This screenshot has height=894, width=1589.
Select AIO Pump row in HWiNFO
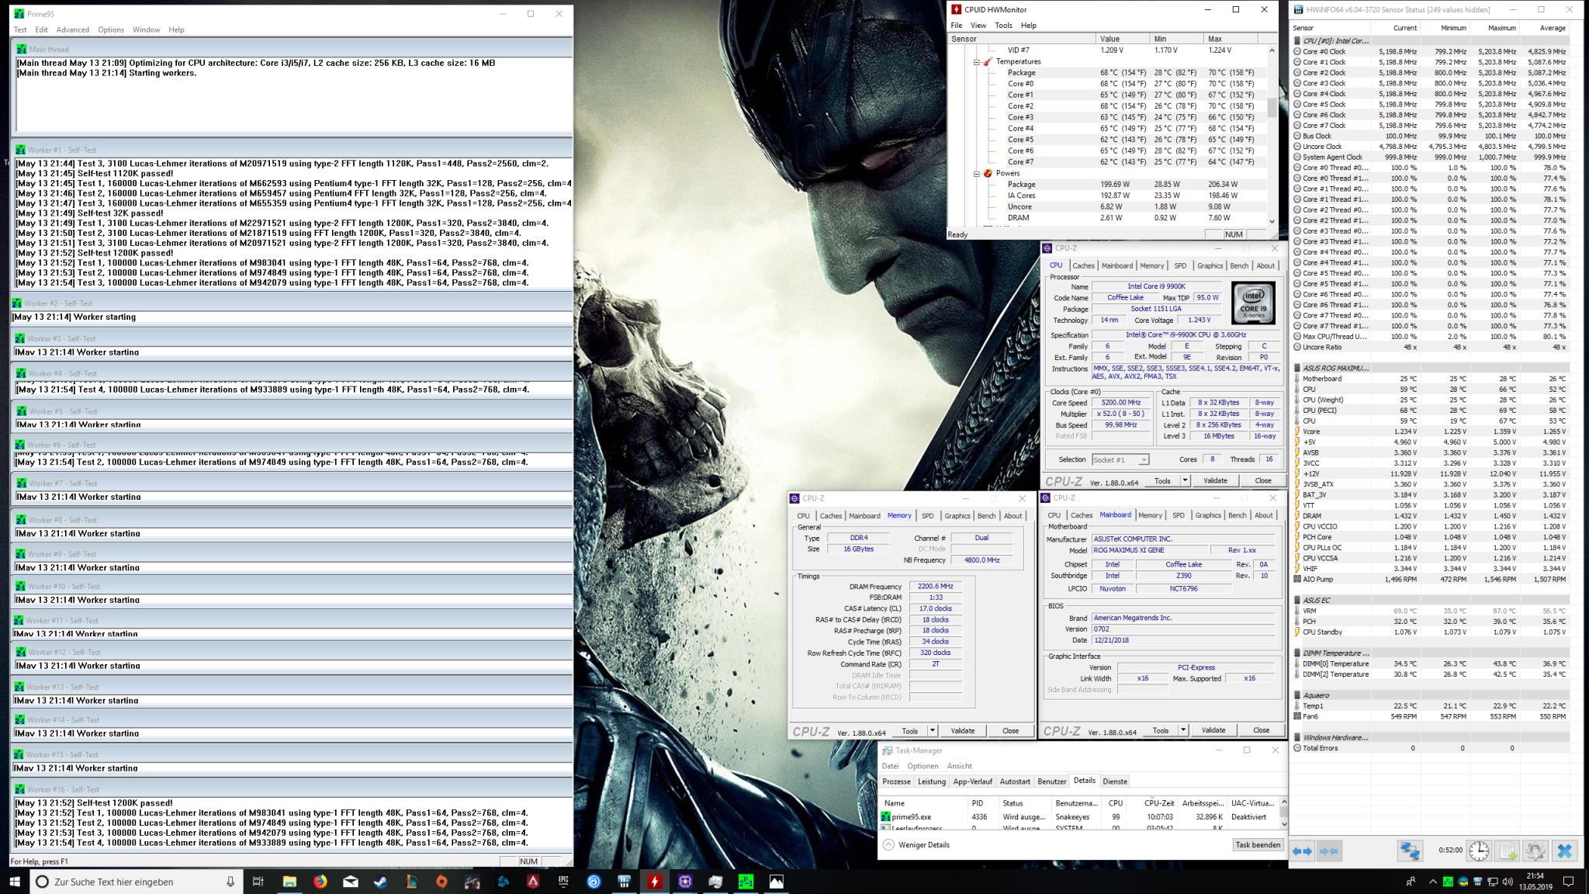click(1429, 579)
